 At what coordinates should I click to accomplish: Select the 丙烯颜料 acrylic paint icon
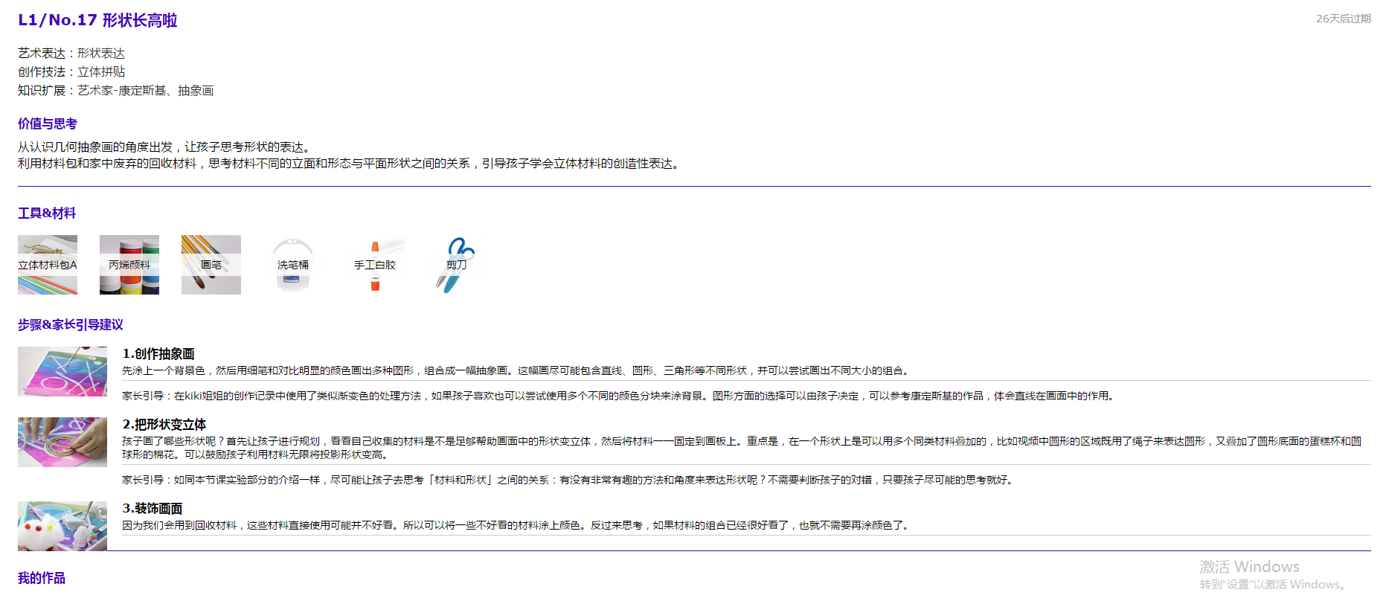[129, 265]
